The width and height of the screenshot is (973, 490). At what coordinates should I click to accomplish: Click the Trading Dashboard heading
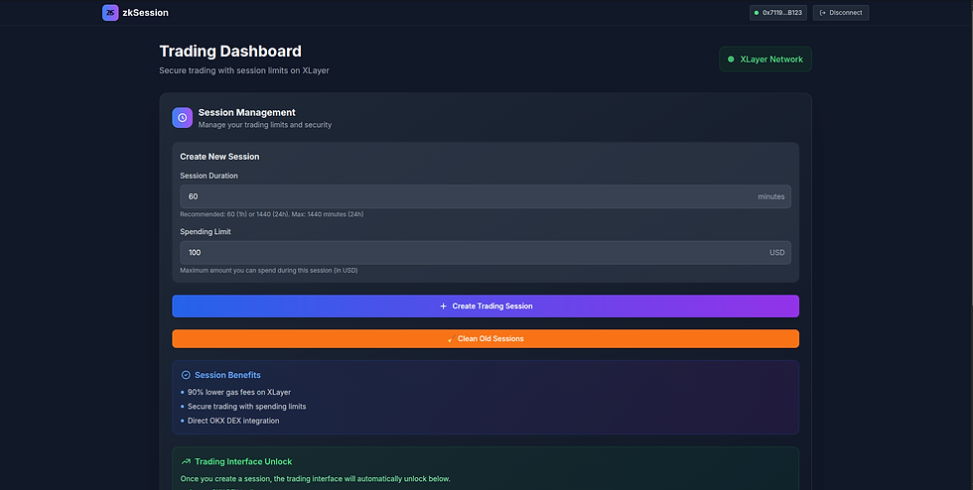pos(230,52)
